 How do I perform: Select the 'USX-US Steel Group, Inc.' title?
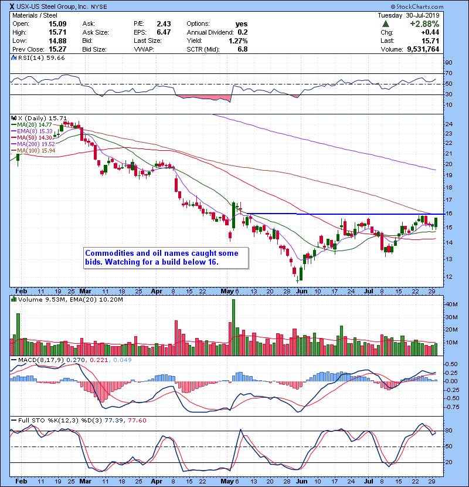coord(52,6)
